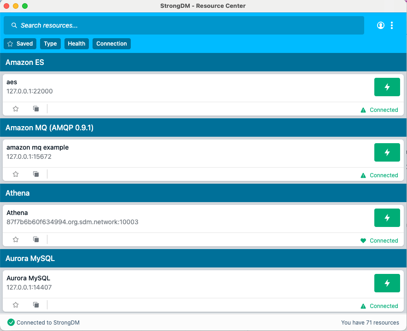Copy the amazon mq example address
This screenshot has height=331, width=407.
(x=36, y=174)
